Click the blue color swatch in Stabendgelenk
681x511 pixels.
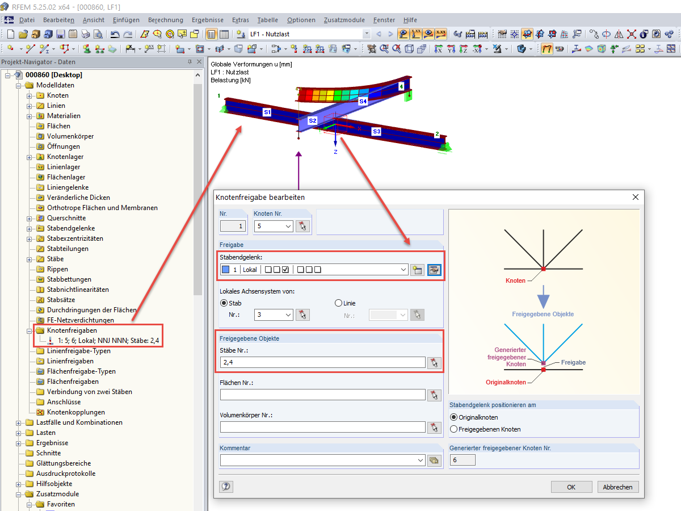click(x=225, y=270)
